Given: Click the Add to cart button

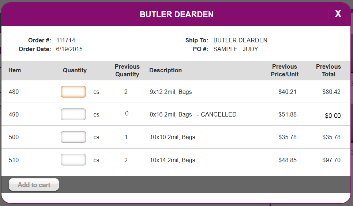Looking at the screenshot, I should 34,185.
